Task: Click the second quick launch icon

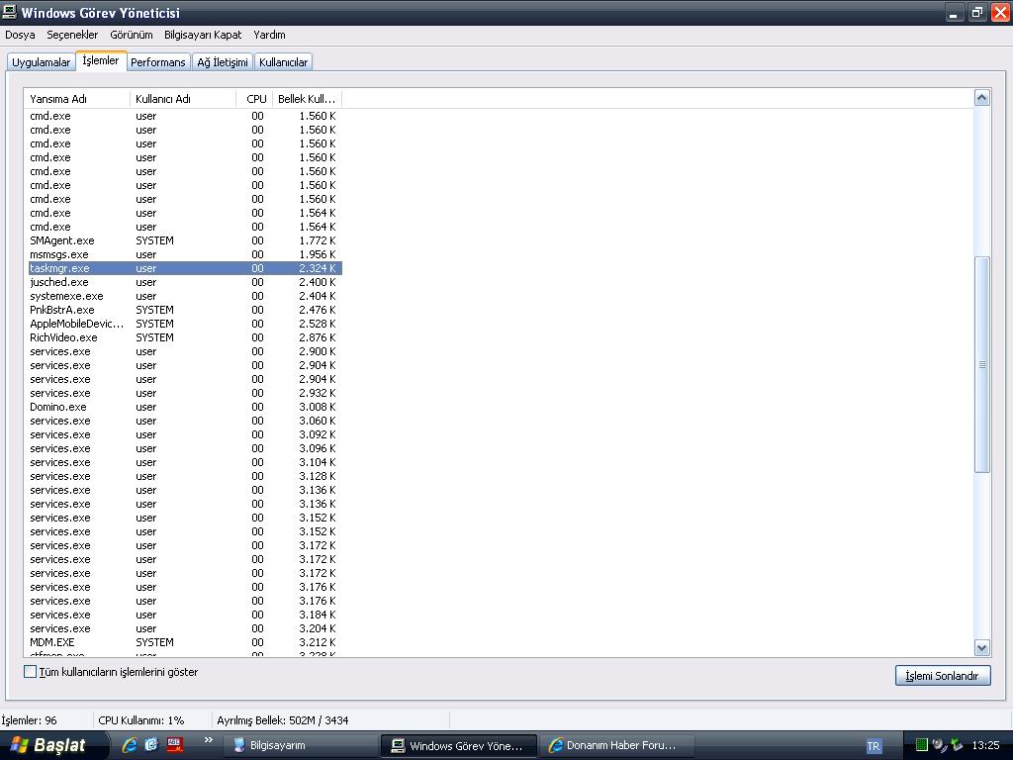Action: (151, 745)
